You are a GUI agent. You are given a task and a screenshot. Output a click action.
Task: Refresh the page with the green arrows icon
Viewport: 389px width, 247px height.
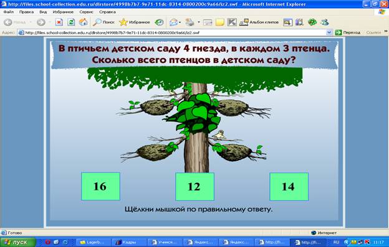pyautogui.click(x=71, y=22)
